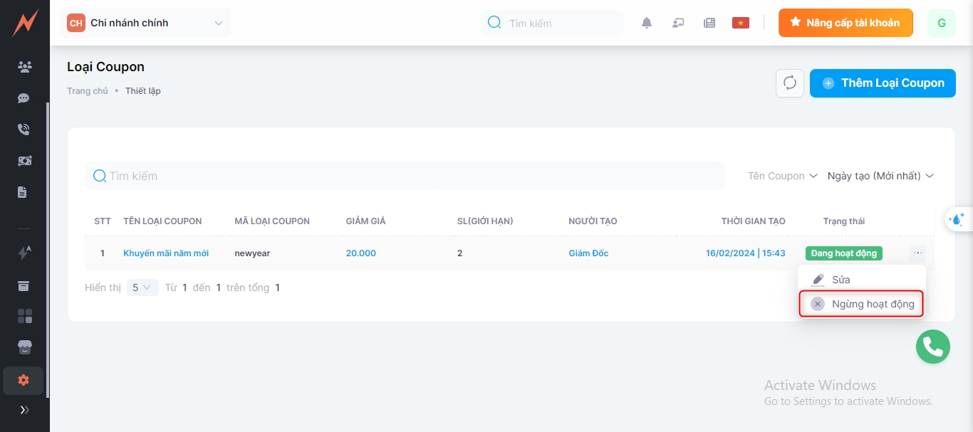Expand the sidebar with double-chevron
973x432 pixels.
(x=24, y=410)
